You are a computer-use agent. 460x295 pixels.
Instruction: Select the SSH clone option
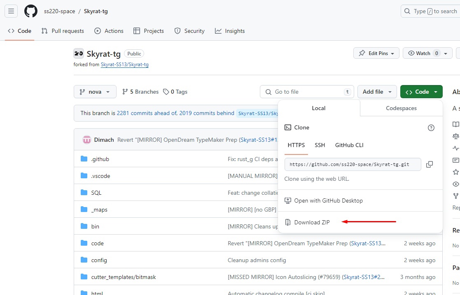(320, 145)
